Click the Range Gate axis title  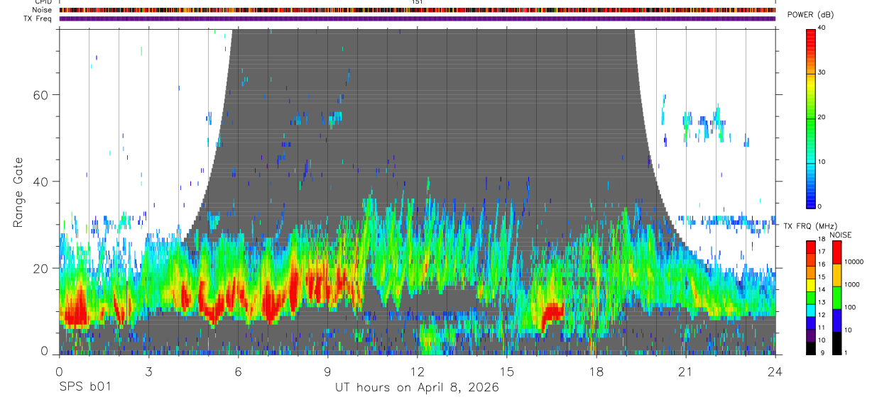(x=18, y=192)
